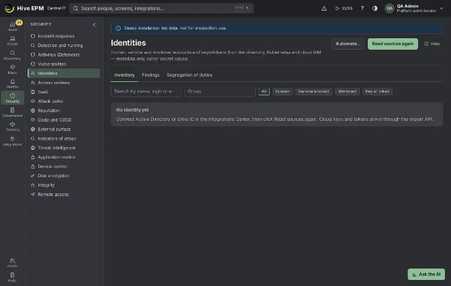This screenshot has width=451, height=286.
Task: Open Vulnerabilities in the sidebar
Action: click(x=64, y=64)
